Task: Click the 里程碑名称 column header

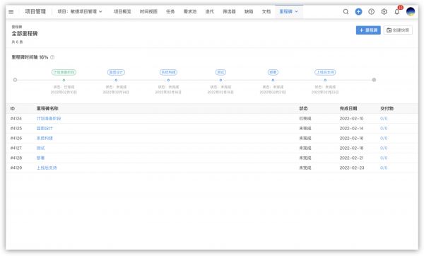Action: pyautogui.click(x=47, y=108)
